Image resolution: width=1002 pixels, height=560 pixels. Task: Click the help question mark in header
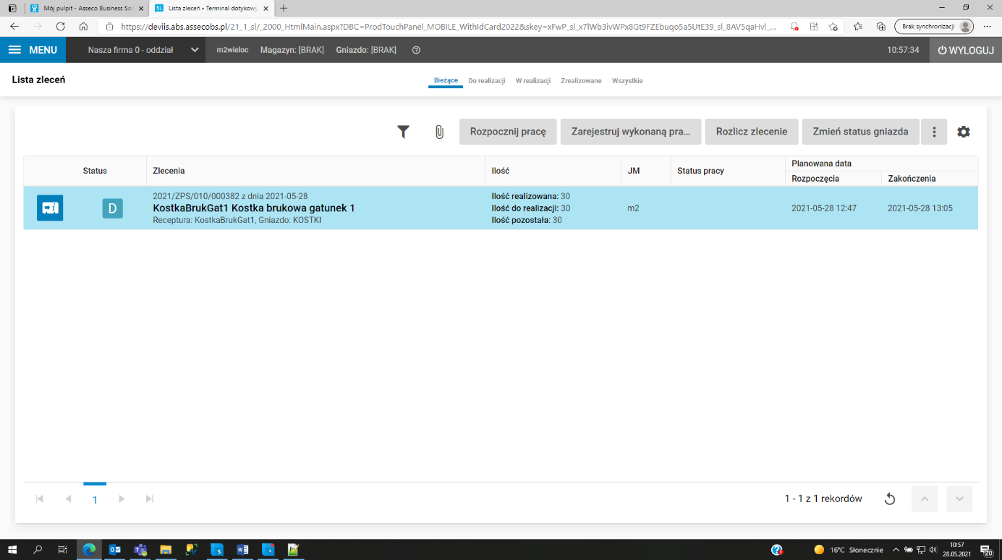coord(416,50)
